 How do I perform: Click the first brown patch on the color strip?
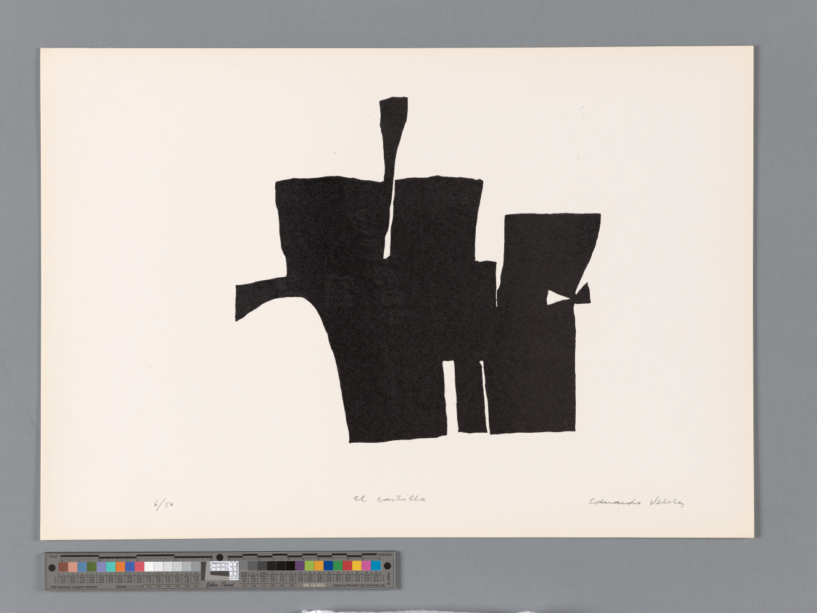(x=63, y=567)
